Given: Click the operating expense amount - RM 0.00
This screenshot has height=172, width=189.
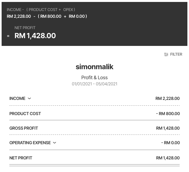Looking at the screenshot, I should pyautogui.click(x=170, y=143).
